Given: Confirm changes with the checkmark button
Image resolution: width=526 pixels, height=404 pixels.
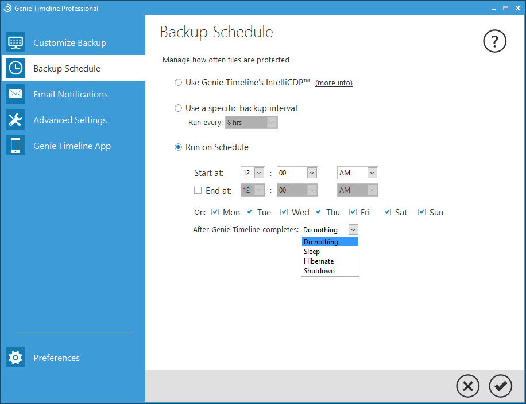Looking at the screenshot, I should click(x=500, y=386).
